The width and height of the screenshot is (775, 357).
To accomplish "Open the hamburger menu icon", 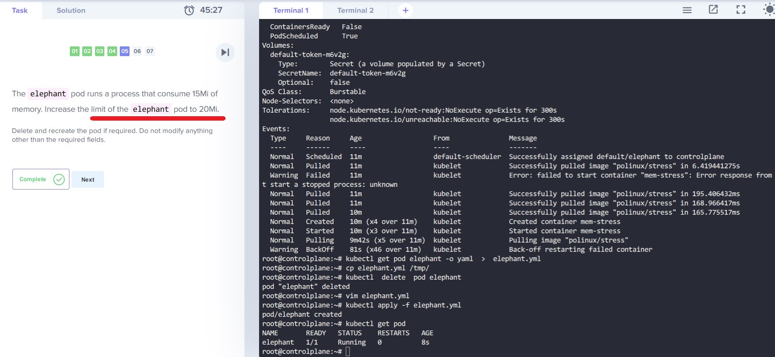I will (687, 10).
